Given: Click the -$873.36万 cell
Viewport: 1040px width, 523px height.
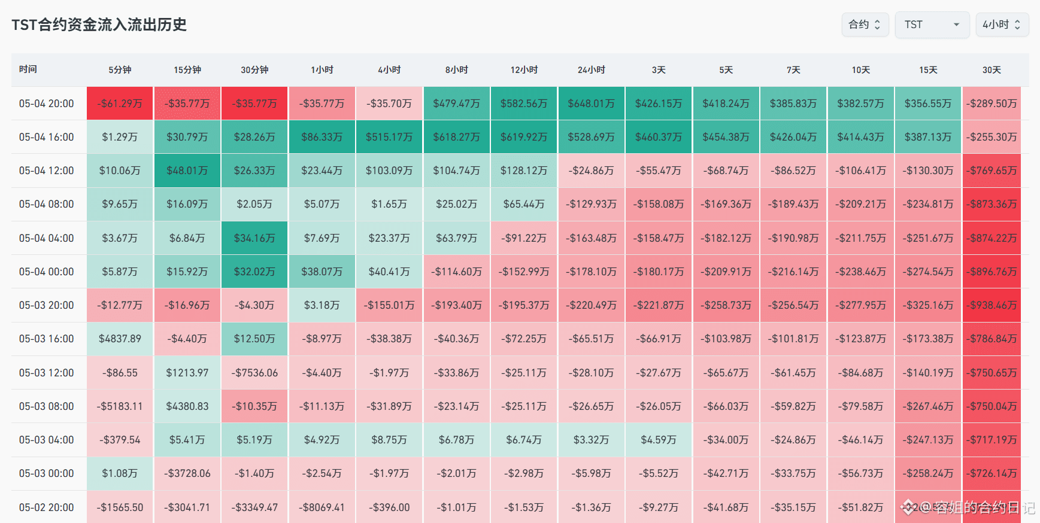Looking at the screenshot, I should pos(992,204).
